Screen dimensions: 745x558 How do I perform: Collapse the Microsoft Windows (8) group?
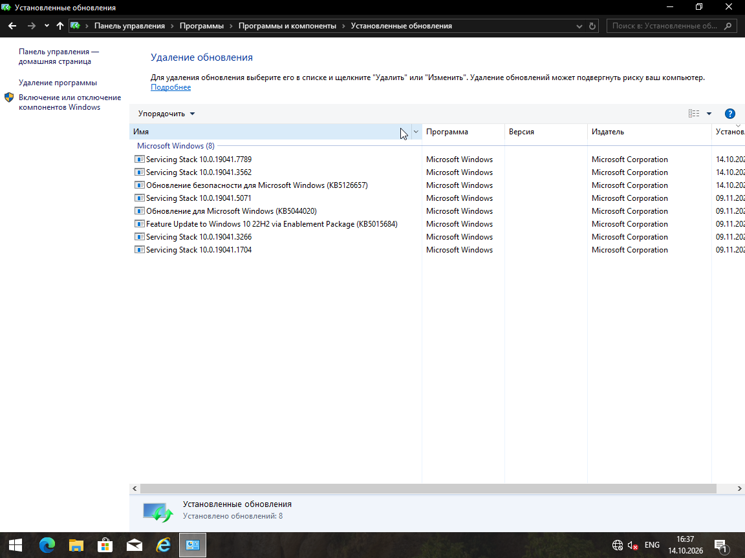tap(175, 146)
